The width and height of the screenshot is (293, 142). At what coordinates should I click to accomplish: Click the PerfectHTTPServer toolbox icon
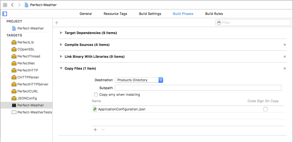14,85
